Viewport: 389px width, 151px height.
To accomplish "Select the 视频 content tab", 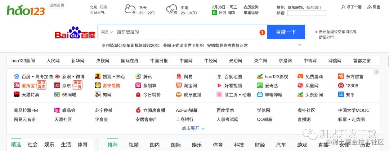I will (x=134, y=145).
